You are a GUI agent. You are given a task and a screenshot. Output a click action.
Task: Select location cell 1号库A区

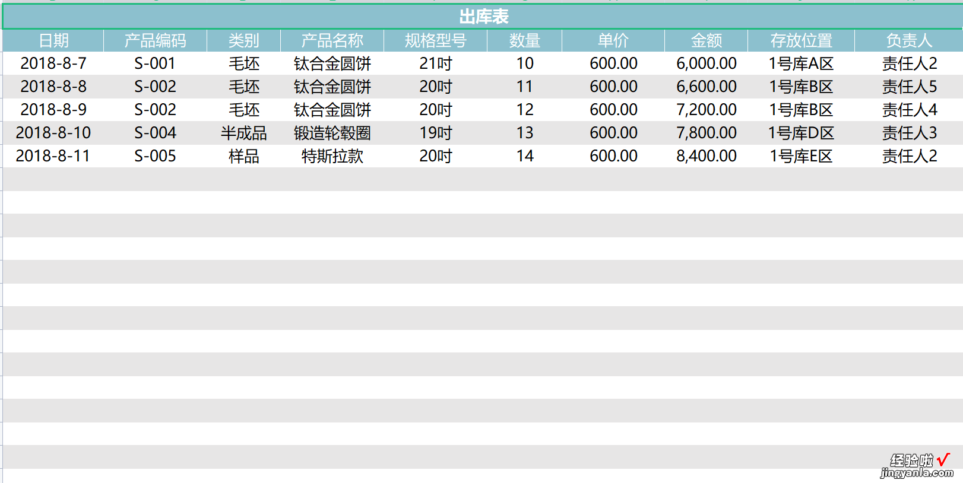point(801,63)
